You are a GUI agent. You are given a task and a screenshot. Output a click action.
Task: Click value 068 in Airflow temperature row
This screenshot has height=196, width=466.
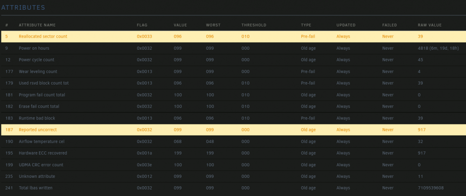pyautogui.click(x=178, y=142)
